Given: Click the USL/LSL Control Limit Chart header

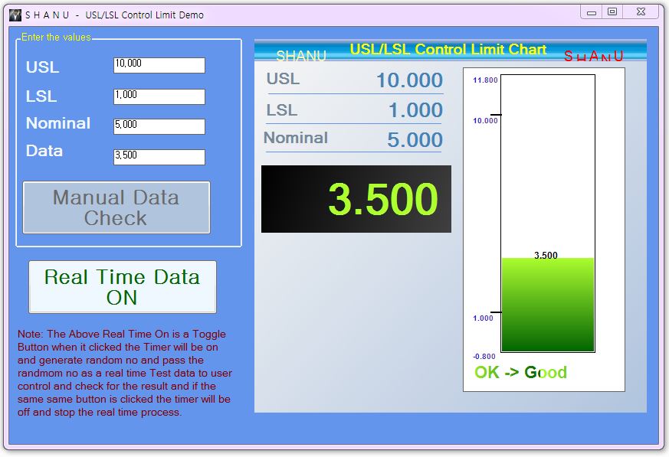Looking at the screenshot, I should (448, 50).
